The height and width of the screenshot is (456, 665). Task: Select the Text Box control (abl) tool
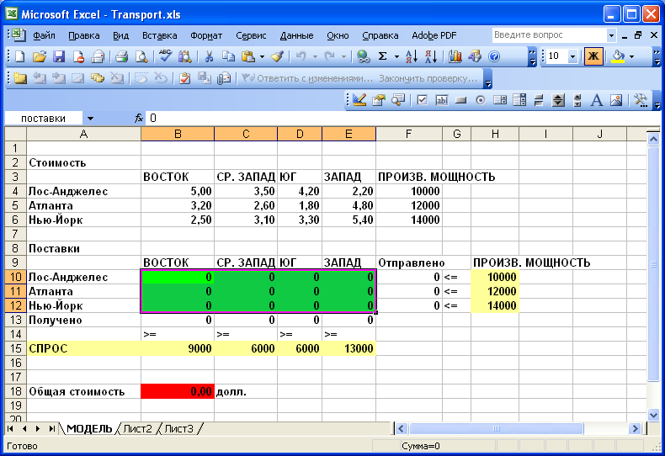coord(441,100)
